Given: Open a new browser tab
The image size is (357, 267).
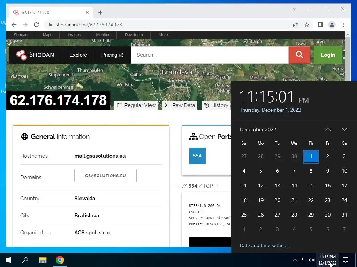Looking at the screenshot, I should (x=100, y=13).
